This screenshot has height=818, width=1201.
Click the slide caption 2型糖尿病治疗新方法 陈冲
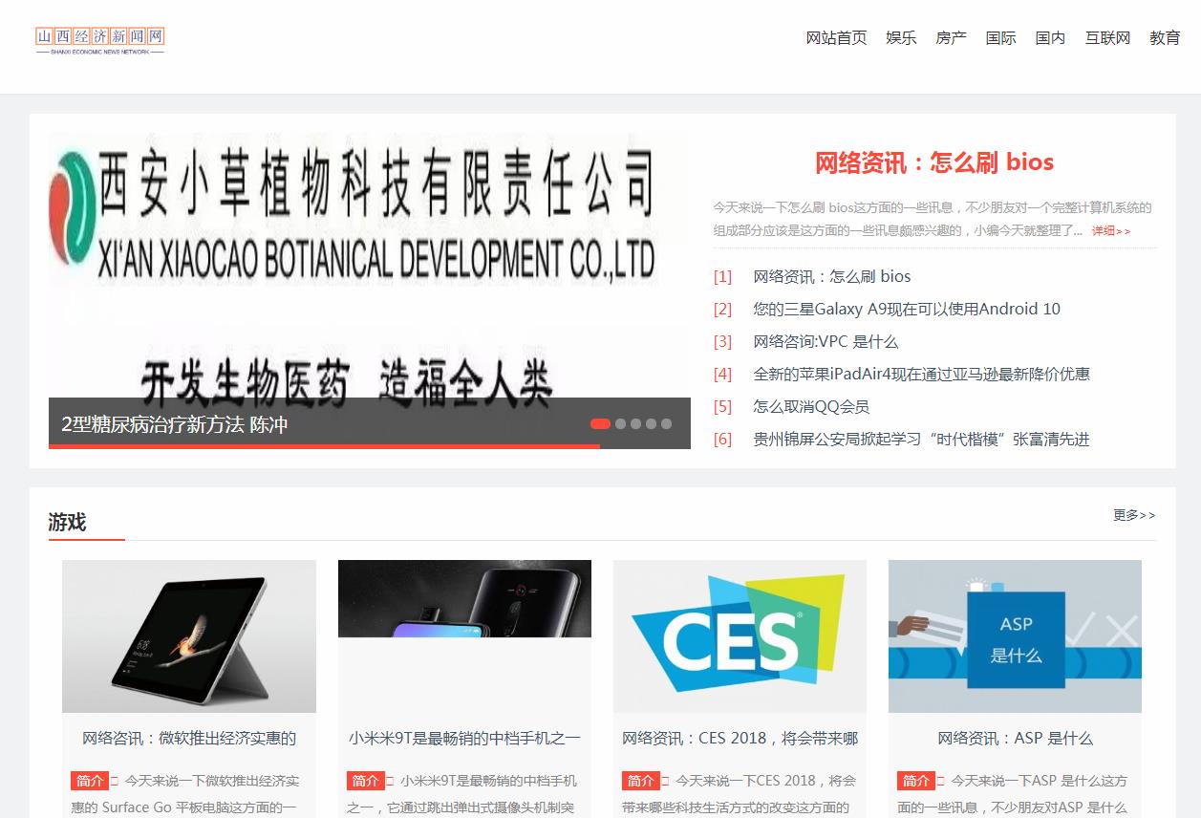pos(174,424)
